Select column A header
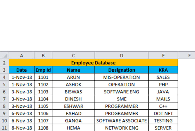195x131 pixels. 22,56
